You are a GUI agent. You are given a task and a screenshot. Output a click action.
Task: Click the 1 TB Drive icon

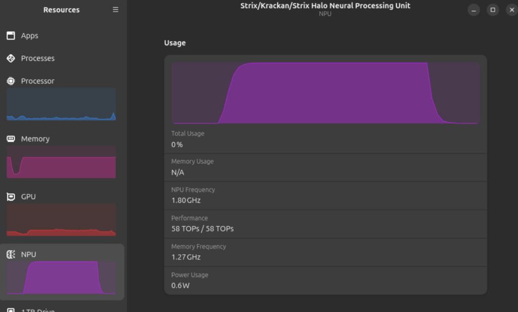point(11,310)
